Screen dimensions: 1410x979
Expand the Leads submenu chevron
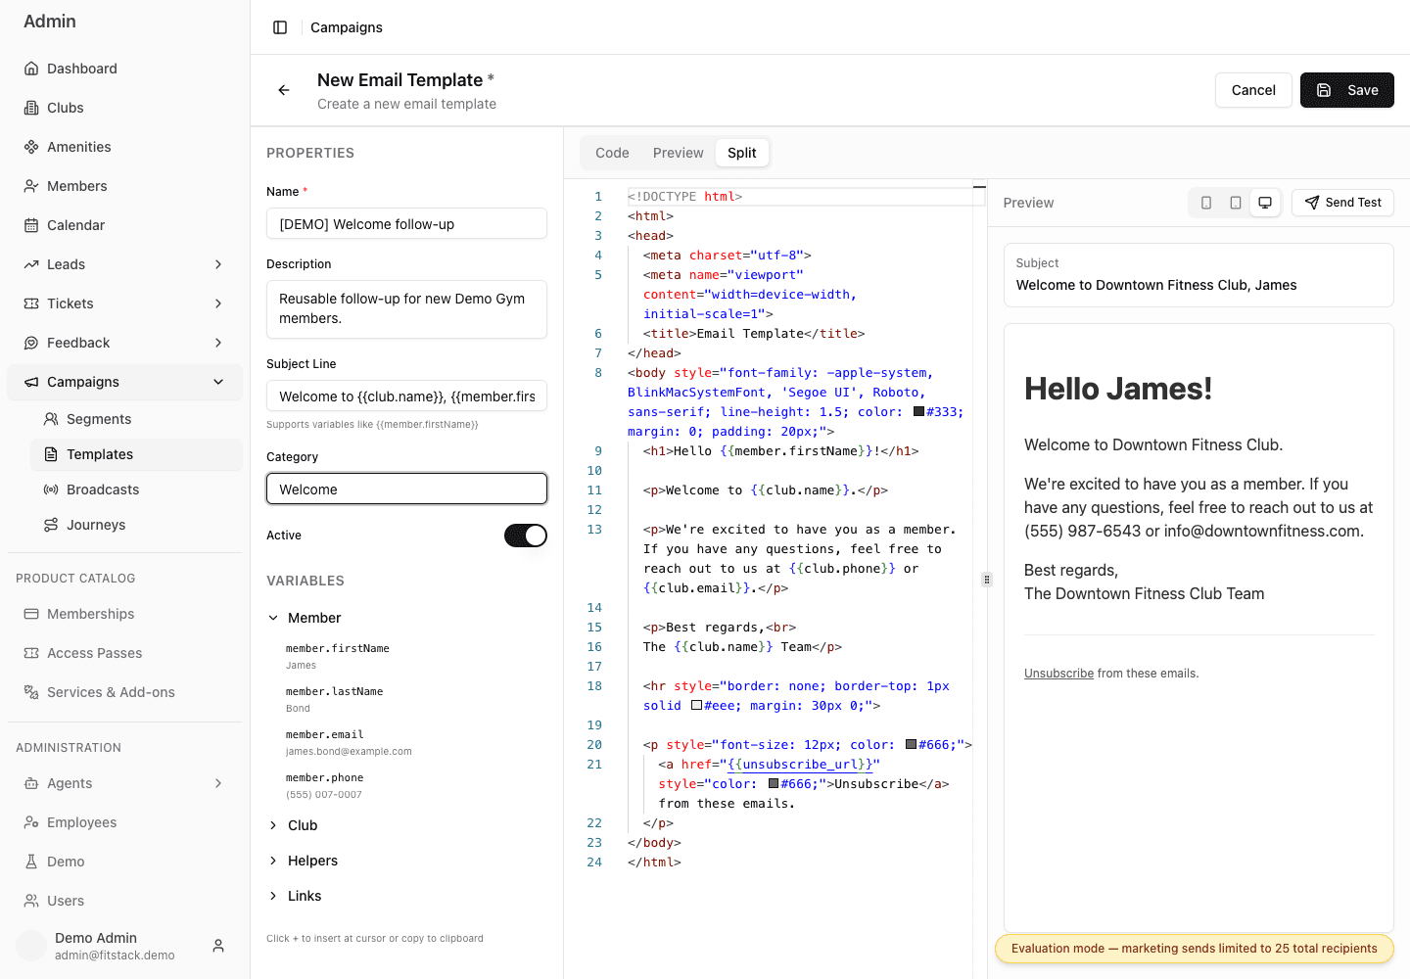(218, 264)
